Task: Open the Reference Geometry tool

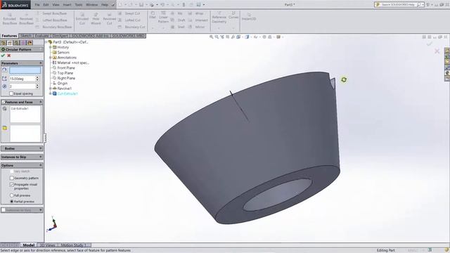Action: [x=219, y=18]
